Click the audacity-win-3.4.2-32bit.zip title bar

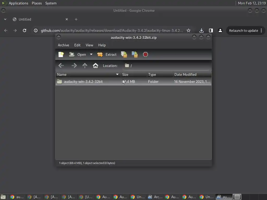click(x=134, y=37)
